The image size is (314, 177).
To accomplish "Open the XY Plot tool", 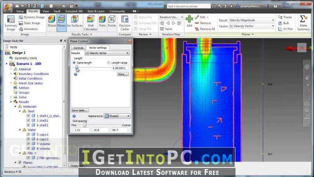I will click(285, 29).
